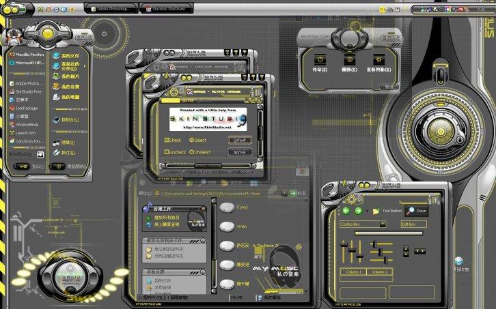Image resolution: width=496 pixels, height=309 pixels.
Task: Click cancel button in shutdown dialog
Action: pos(388,87)
